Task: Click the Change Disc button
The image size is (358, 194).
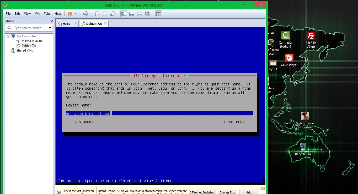Action: point(227,192)
